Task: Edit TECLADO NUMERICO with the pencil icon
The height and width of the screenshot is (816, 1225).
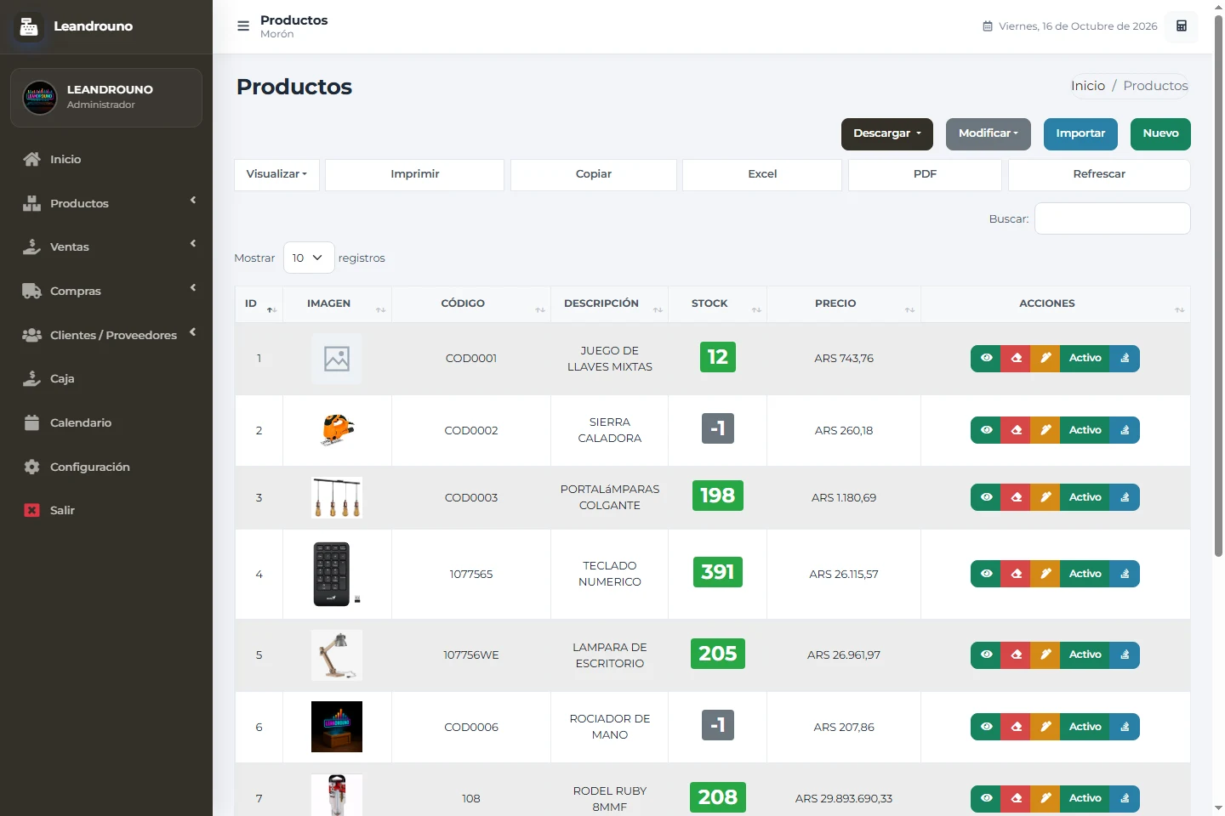Action: click(x=1046, y=575)
